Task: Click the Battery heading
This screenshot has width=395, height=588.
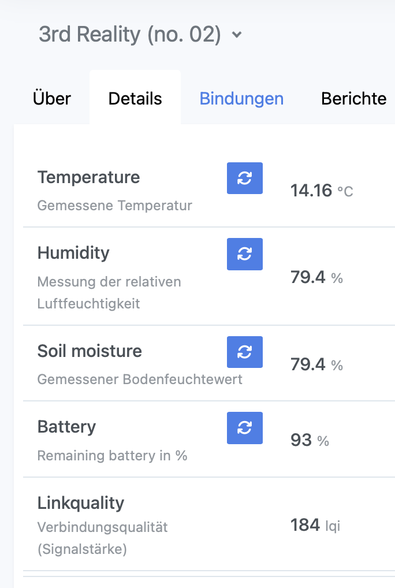Action: tap(66, 427)
